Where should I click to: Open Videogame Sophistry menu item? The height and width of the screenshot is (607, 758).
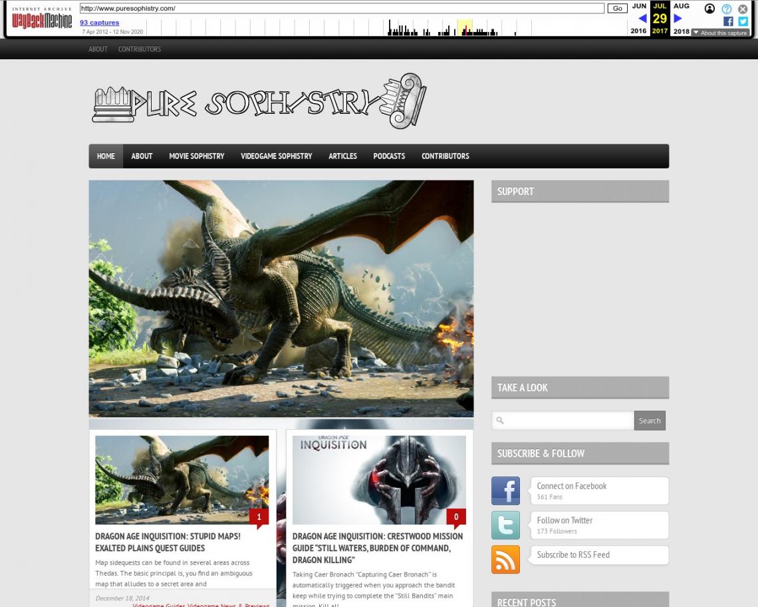click(277, 156)
